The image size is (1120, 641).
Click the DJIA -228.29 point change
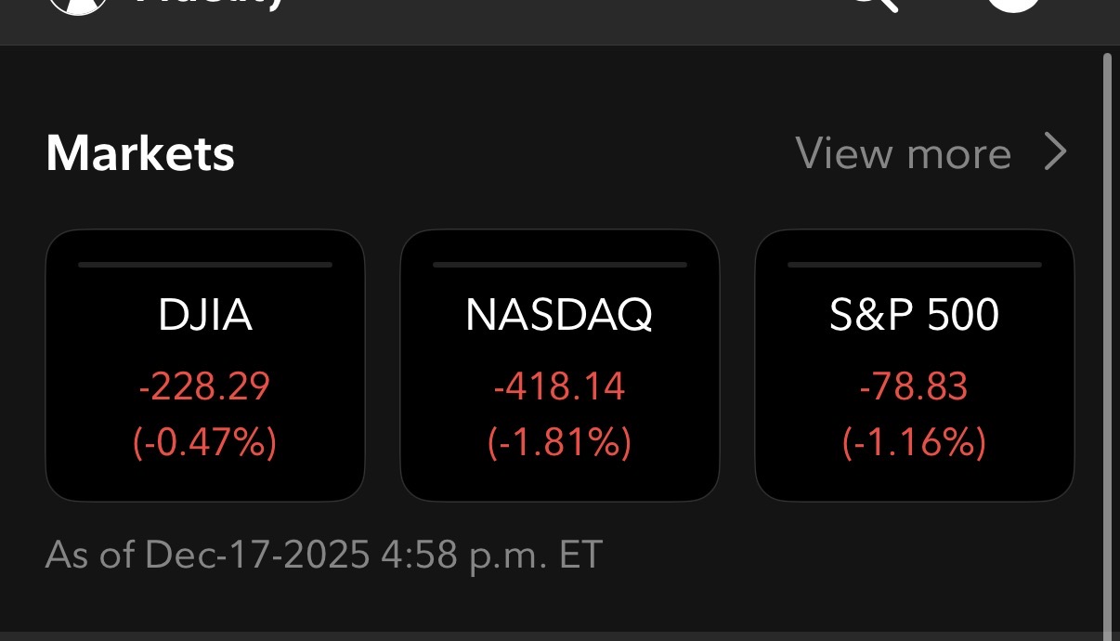pyautogui.click(x=205, y=386)
